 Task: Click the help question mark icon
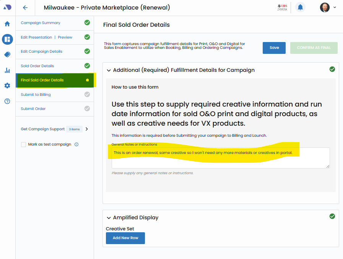point(7,101)
